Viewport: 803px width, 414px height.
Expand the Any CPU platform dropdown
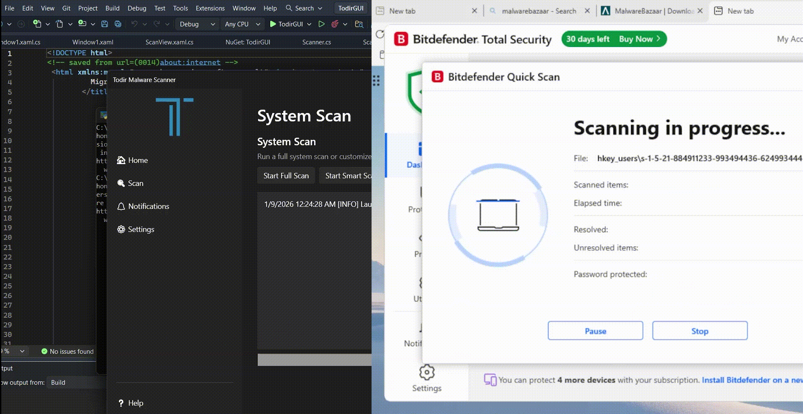point(242,24)
